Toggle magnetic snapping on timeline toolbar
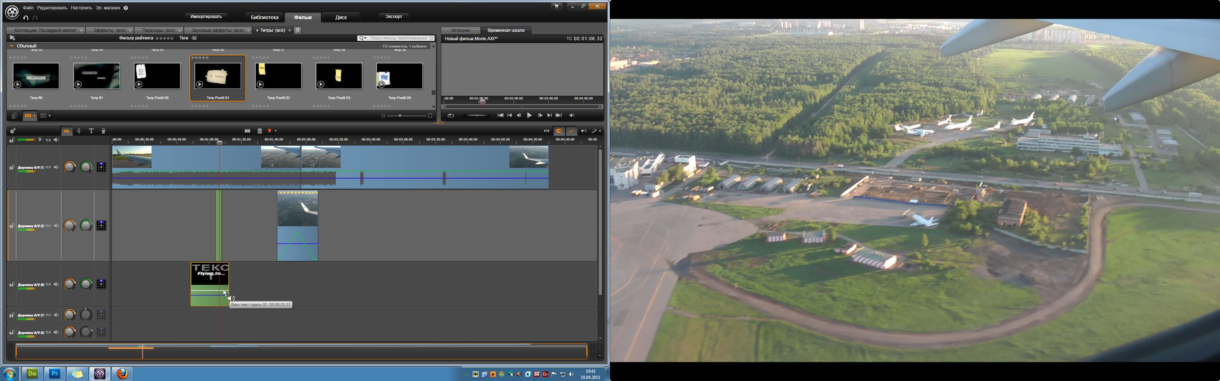Screen dimensions: 1220x381 [559, 131]
